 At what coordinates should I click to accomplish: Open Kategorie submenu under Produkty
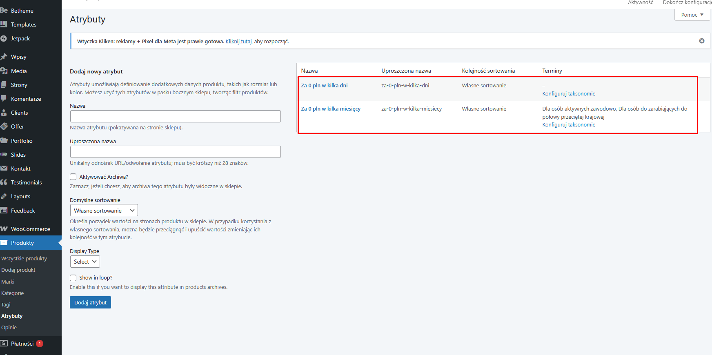(13, 293)
